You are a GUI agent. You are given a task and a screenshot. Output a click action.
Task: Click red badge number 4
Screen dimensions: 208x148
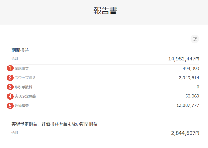[10, 96]
